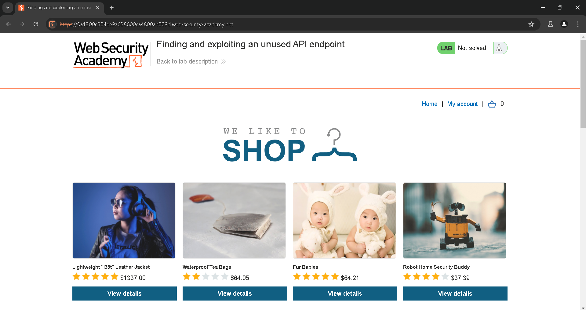View details for Waterproof Tea Bags

click(235, 294)
